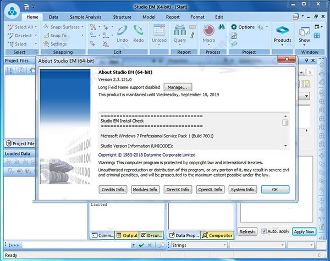Click the information 'i' icon in Report group
The height and width of the screenshot is (261, 330).
[x=192, y=35]
